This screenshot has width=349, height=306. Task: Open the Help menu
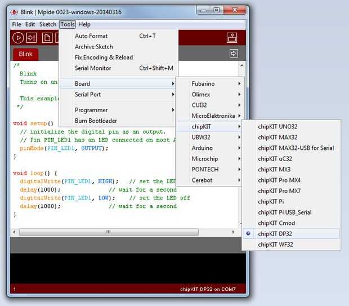tap(84, 24)
